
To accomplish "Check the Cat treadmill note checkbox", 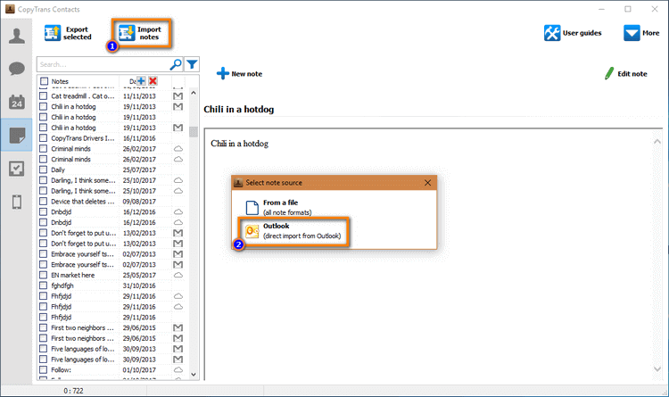I will point(43,96).
